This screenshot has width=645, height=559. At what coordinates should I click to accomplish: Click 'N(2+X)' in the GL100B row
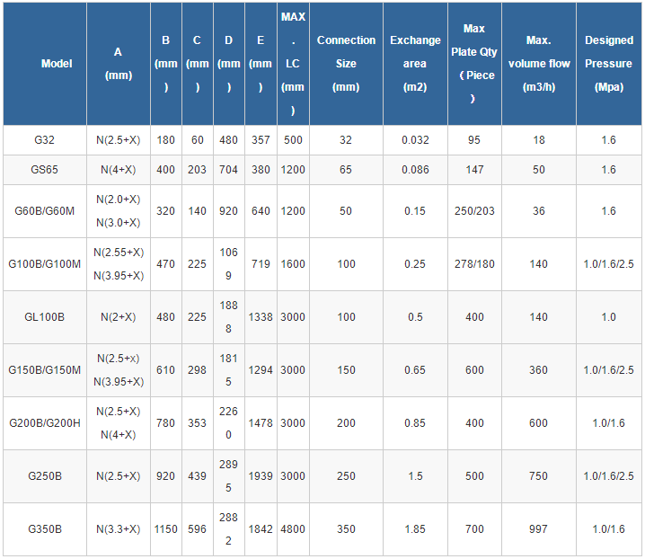118,317
